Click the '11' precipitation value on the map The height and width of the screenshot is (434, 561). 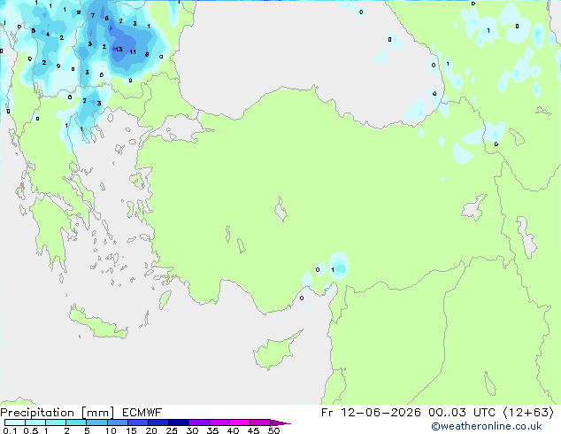[x=133, y=52]
